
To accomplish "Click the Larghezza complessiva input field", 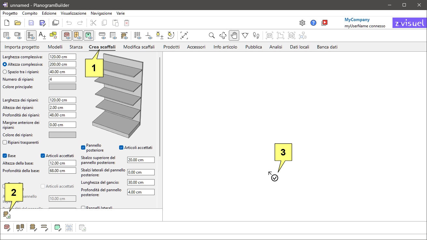I will pos(62,57).
